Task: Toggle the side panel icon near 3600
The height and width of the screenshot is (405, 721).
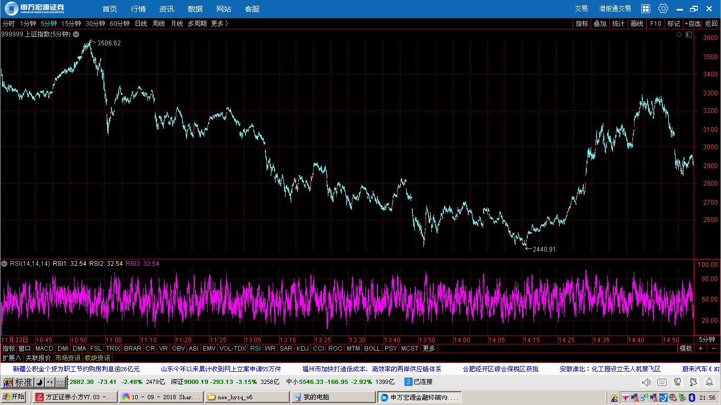Action: click(x=688, y=34)
